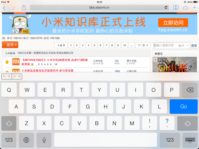Image resolution: width=199 pixels, height=149 pixels.
Task: Tap the question mark and period key
Action: coord(167,123)
